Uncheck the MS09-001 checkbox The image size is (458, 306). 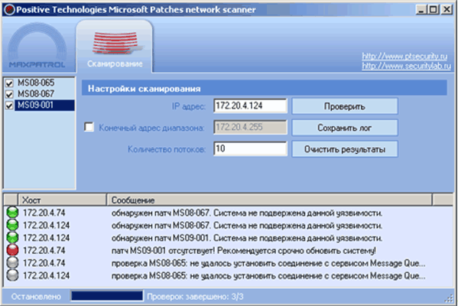[9, 106]
